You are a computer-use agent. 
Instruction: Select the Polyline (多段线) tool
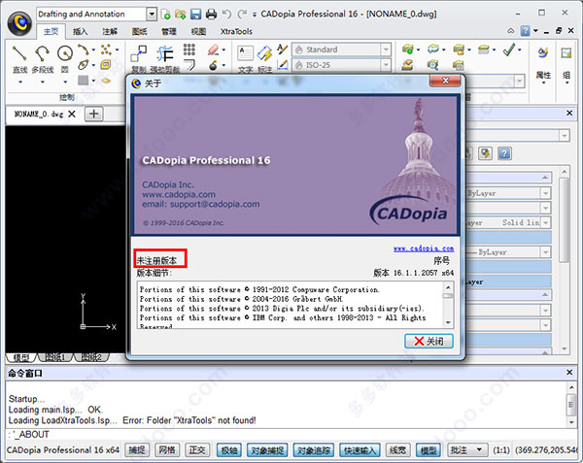pos(42,53)
